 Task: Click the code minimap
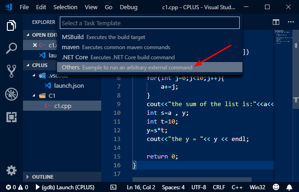283,37
